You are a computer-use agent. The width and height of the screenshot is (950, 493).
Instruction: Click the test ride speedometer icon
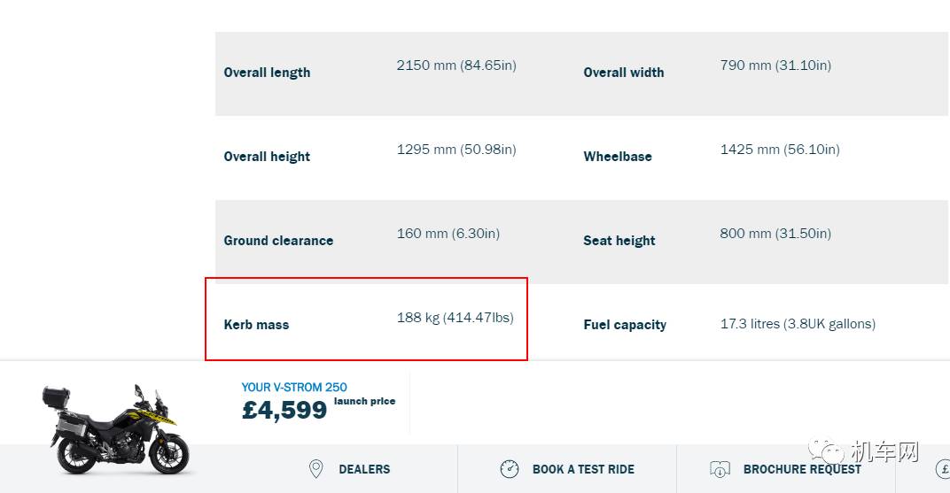click(510, 469)
